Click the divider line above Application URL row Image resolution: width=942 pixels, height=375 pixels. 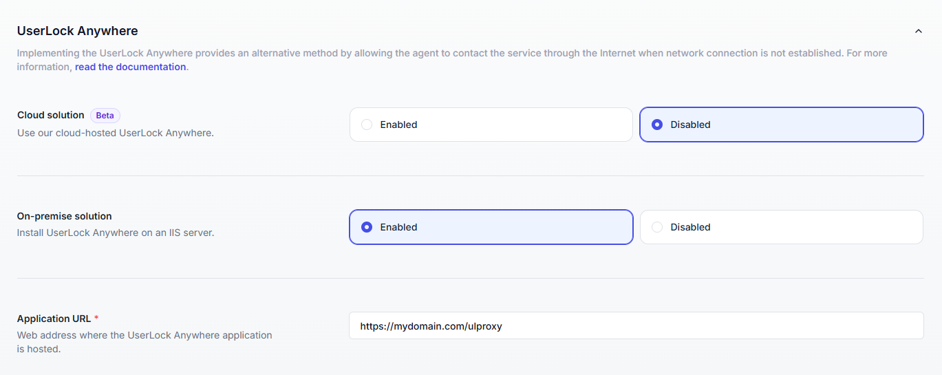pos(470,278)
